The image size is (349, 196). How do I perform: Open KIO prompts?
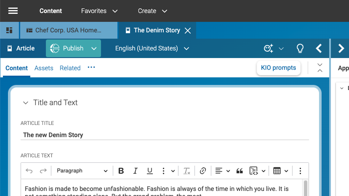tap(278, 68)
